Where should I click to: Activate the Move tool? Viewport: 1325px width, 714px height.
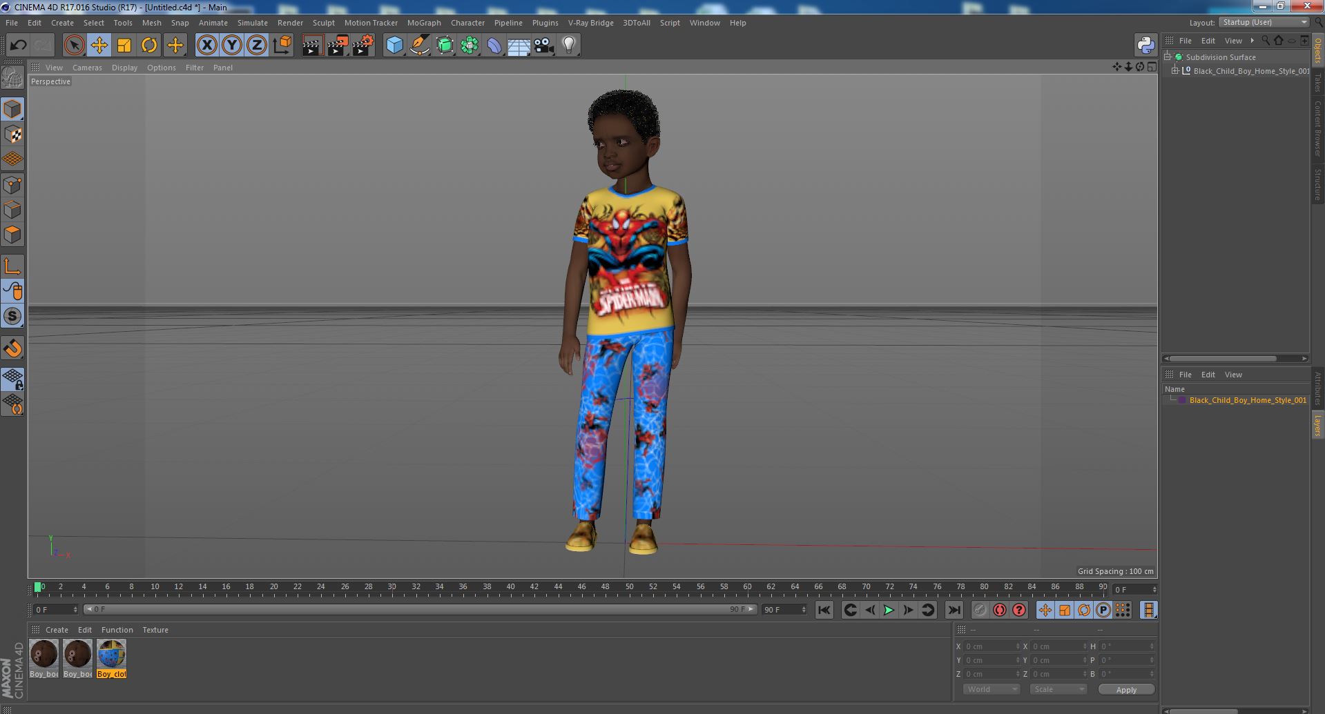[x=99, y=46]
